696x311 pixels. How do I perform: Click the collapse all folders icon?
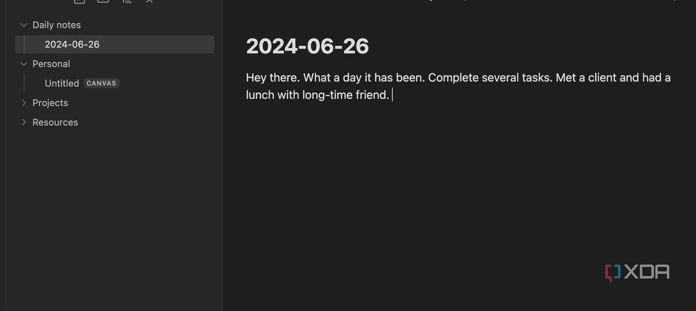click(x=149, y=1)
